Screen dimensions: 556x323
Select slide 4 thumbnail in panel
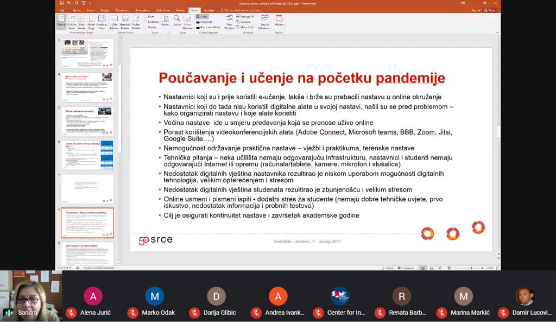(87, 86)
